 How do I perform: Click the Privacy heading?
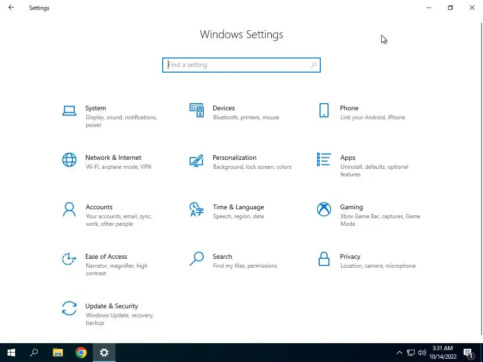tap(350, 257)
